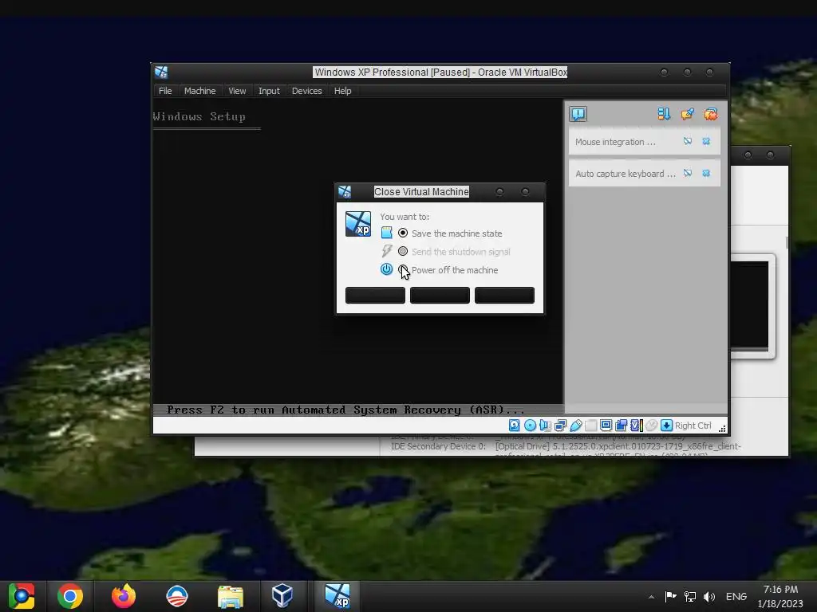Click the VirtualBox XP icon in the VM title bar

pyautogui.click(x=161, y=72)
